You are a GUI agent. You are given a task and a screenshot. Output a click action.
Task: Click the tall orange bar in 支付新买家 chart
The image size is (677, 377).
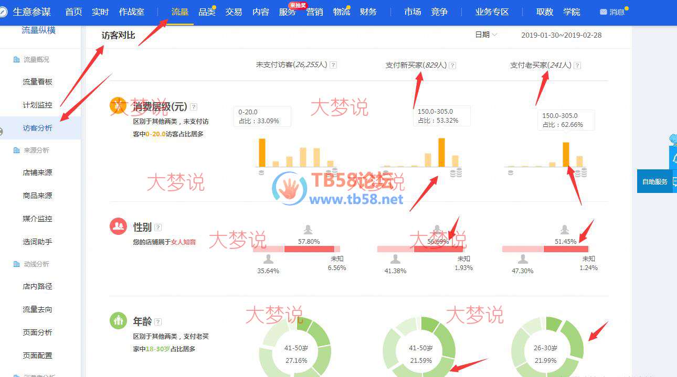click(x=441, y=153)
